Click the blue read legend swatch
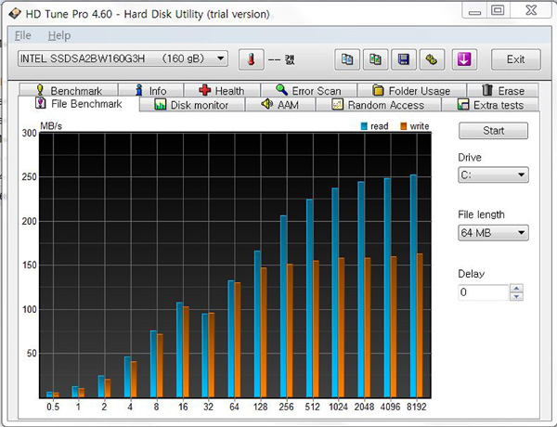Screen dimensions: 557x427 tap(364, 126)
